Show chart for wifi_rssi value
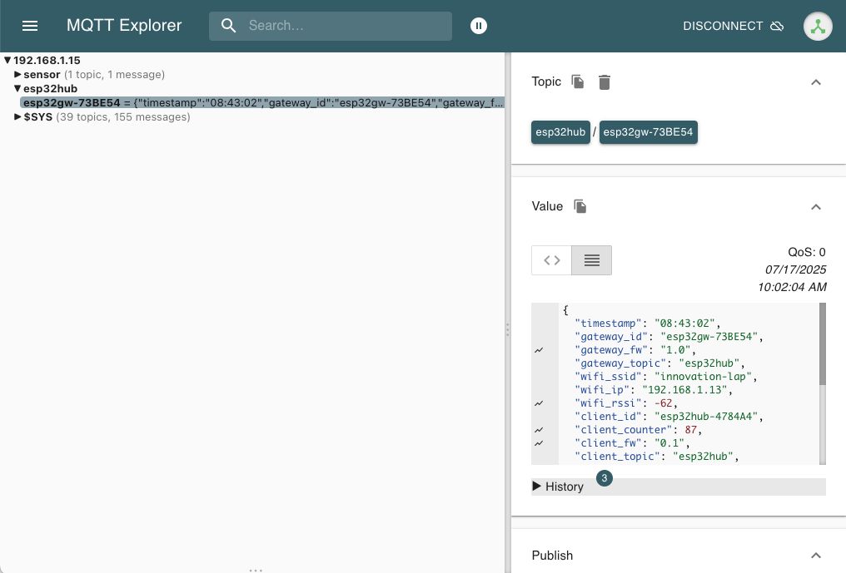Viewport: 846px width, 573px height. tap(539, 403)
